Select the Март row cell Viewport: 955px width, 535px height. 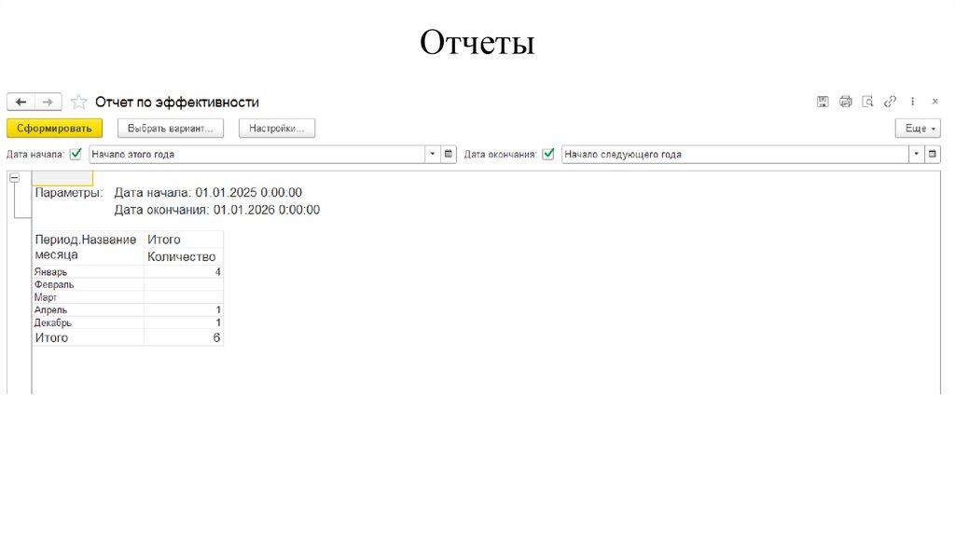pyautogui.click(x=89, y=297)
